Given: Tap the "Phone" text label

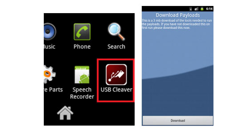Looking at the screenshot, I should [x=82, y=47].
